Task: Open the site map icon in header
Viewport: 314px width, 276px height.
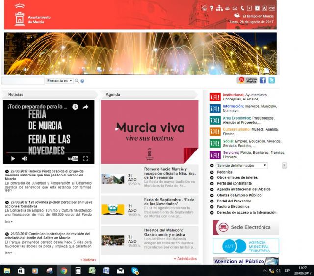Action: click(219, 8)
